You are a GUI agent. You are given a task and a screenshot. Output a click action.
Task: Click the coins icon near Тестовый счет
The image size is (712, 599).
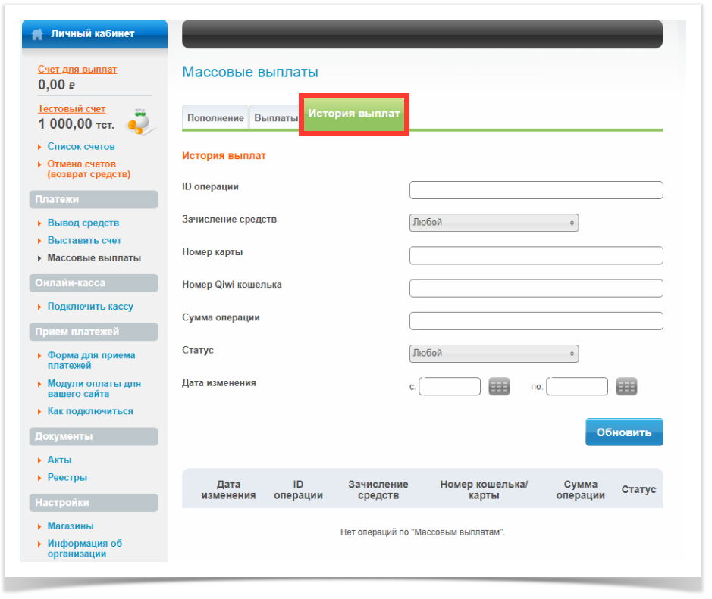coord(139,121)
